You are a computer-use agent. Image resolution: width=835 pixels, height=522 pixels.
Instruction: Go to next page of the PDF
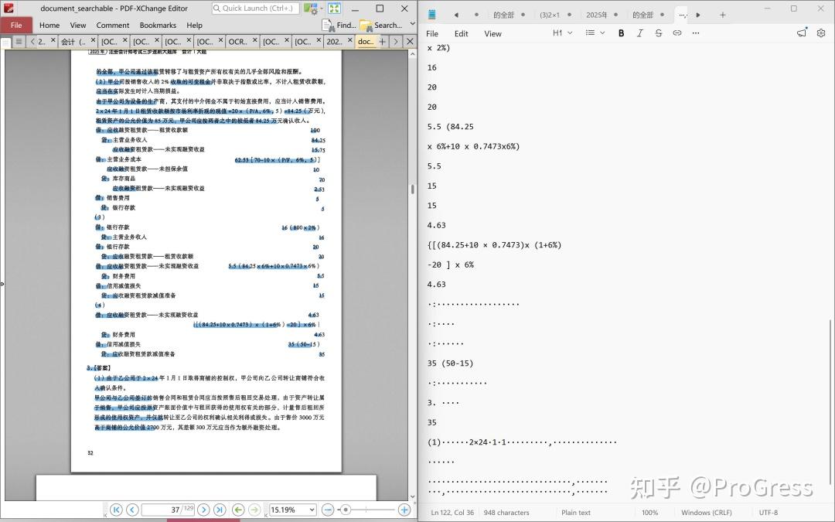(x=203, y=510)
